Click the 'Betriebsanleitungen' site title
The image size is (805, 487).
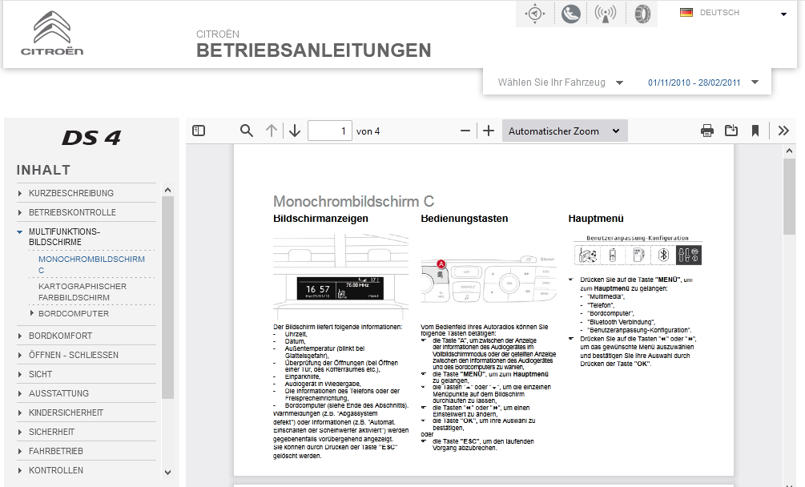[x=314, y=50]
